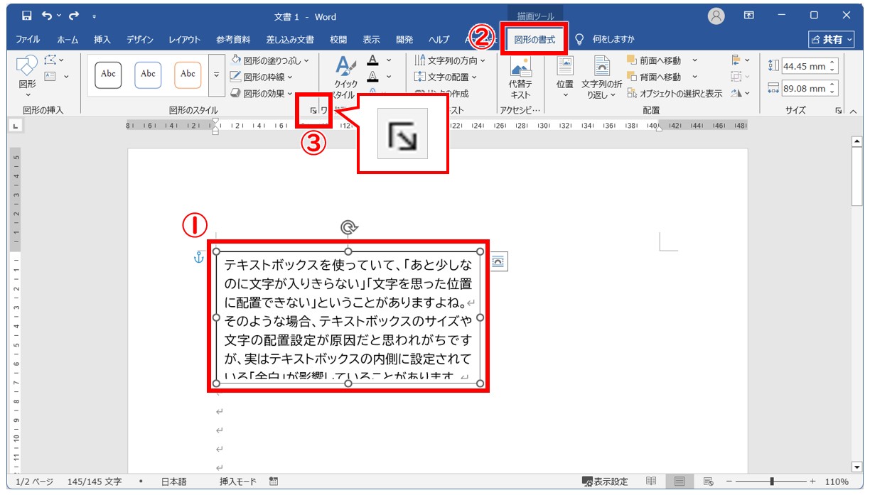Open the 背面へ移動 dropdown arrow
870x495 pixels.
click(x=694, y=77)
